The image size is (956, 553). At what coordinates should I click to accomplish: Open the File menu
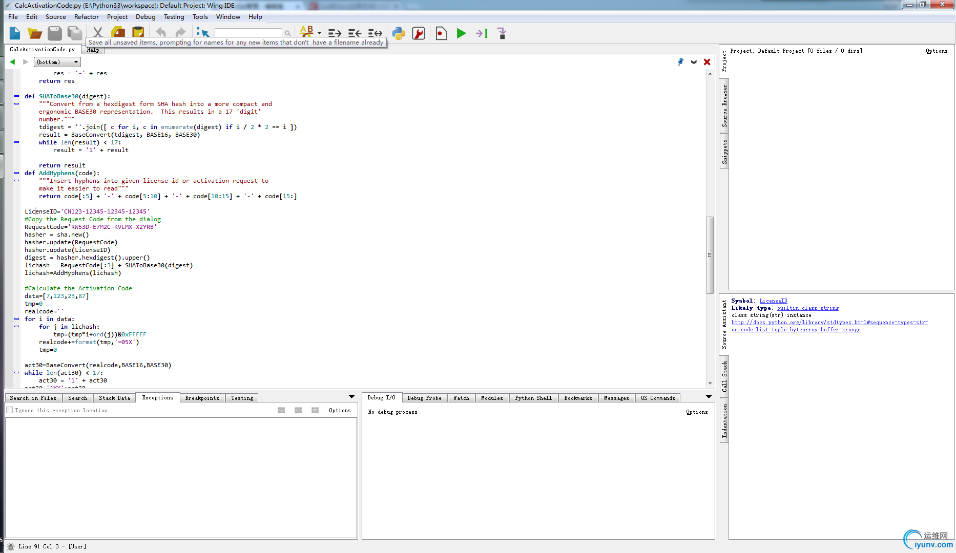13,16
